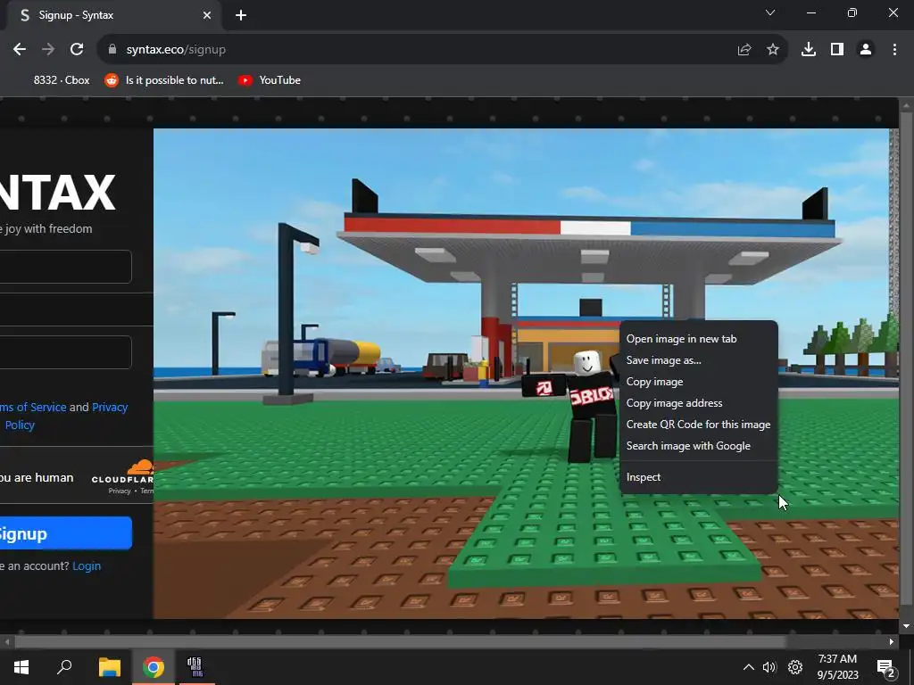Screen dimensions: 914x685
Task: Open the volume speaker tray icon
Action: [770, 667]
